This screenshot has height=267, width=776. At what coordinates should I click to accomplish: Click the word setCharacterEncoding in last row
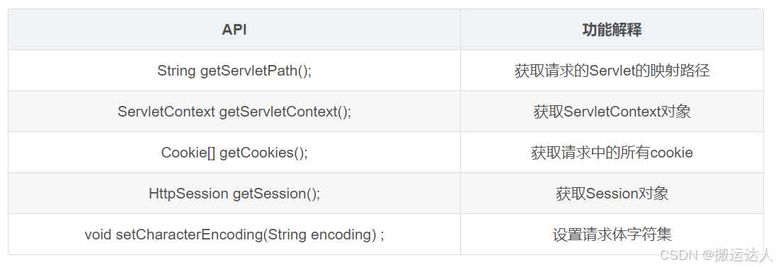point(188,235)
